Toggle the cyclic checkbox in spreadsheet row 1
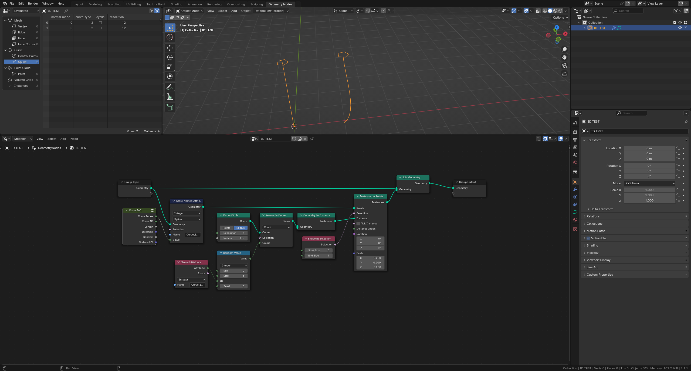 coord(100,28)
